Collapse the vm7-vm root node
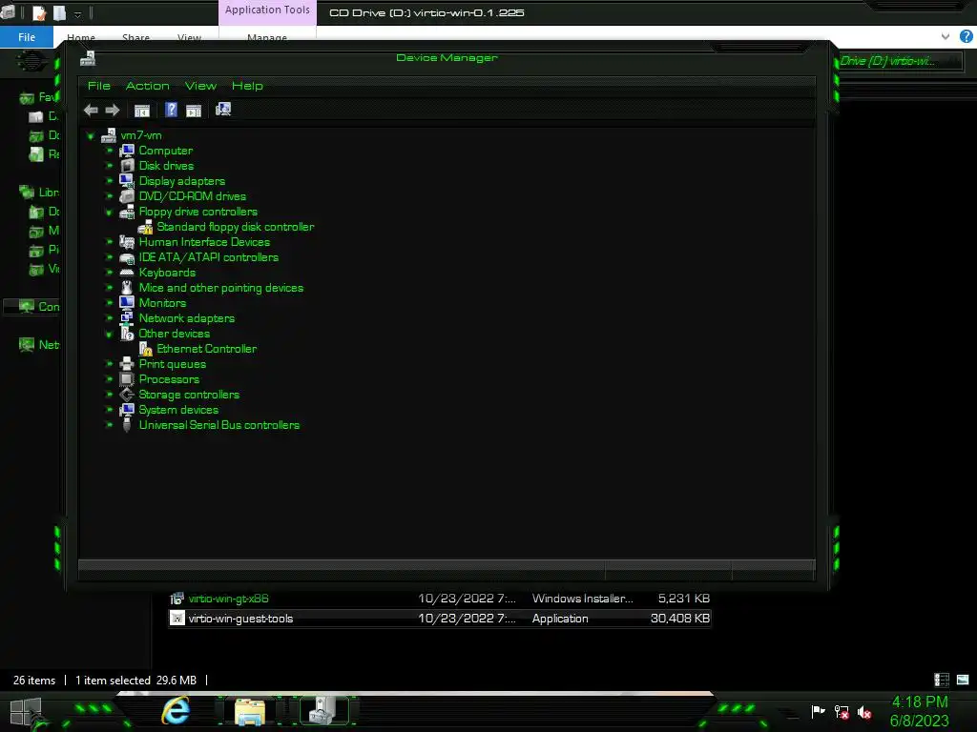 (91, 135)
